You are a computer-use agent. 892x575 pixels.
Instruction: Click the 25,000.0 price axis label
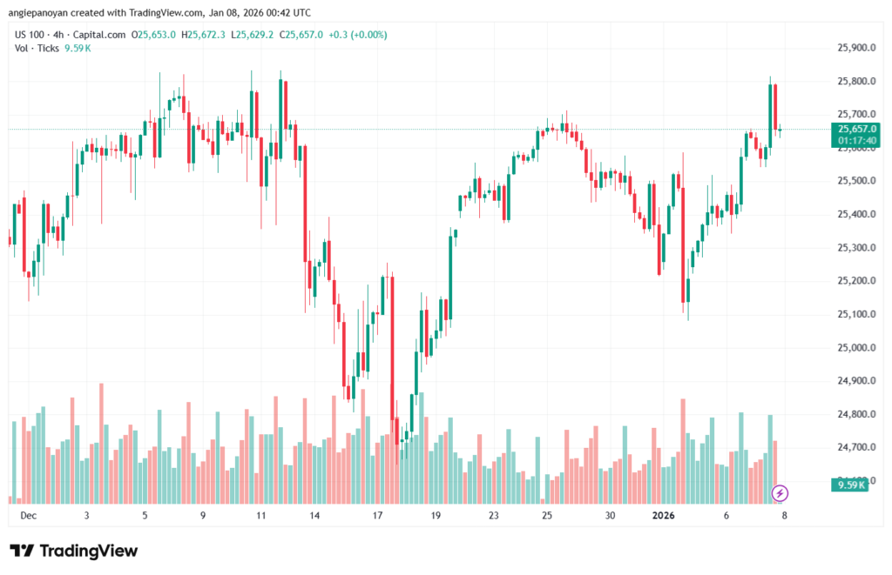click(x=855, y=348)
